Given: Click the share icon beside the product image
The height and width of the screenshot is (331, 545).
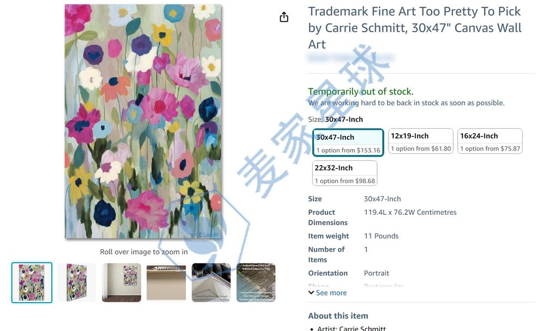Looking at the screenshot, I should (284, 17).
